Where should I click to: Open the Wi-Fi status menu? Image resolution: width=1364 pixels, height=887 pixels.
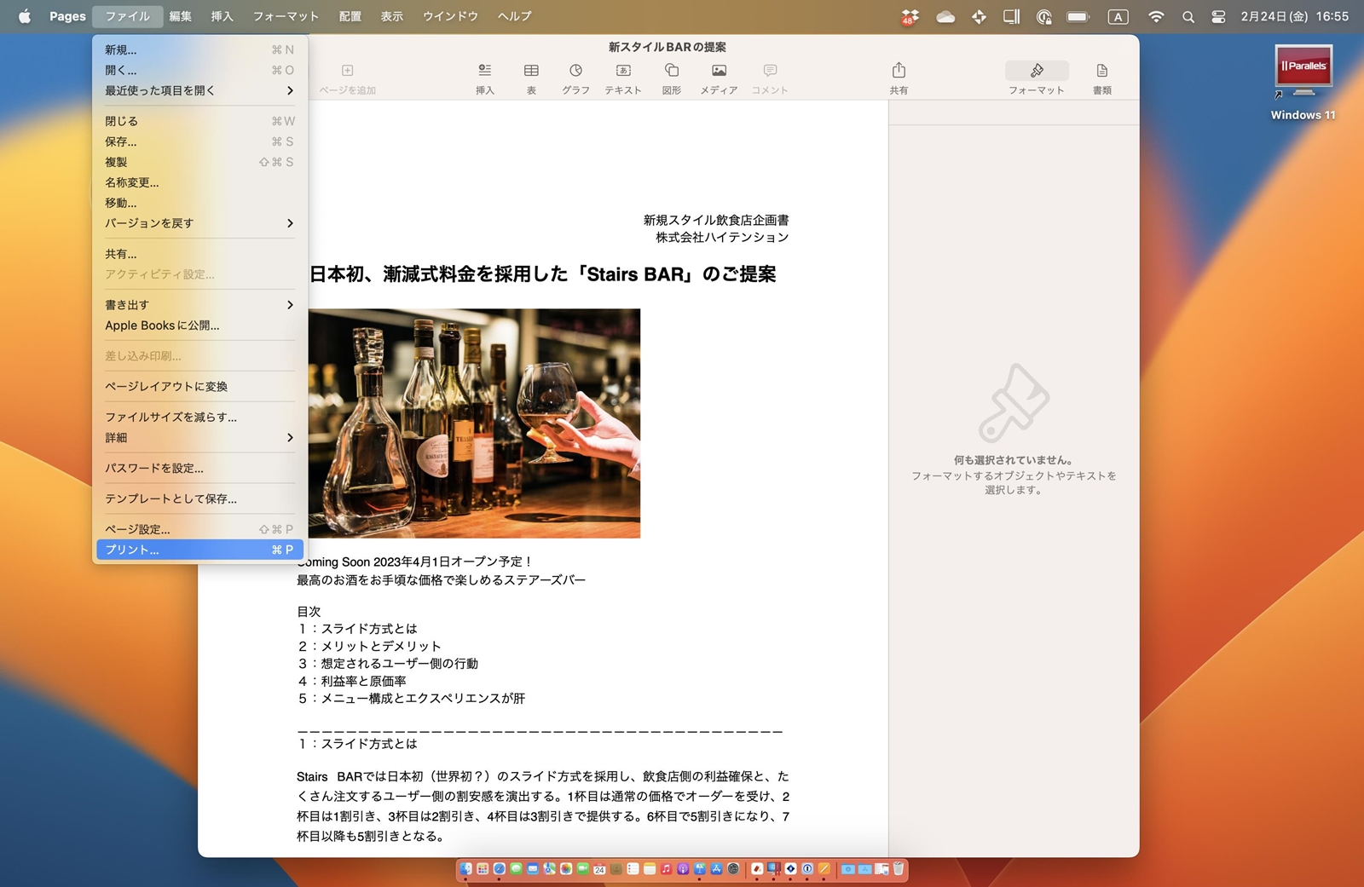(1156, 16)
